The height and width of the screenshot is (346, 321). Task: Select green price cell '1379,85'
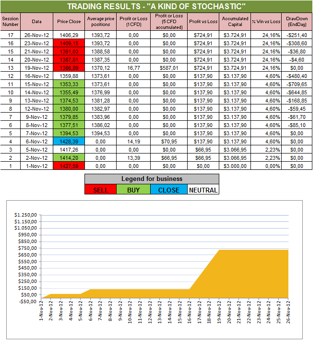(x=69, y=117)
